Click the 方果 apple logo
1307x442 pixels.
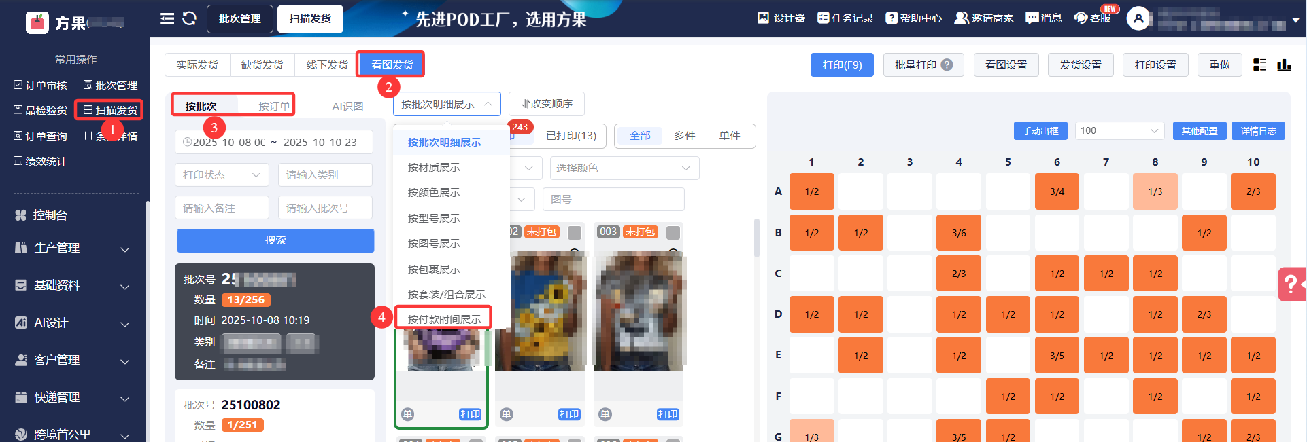pos(37,22)
